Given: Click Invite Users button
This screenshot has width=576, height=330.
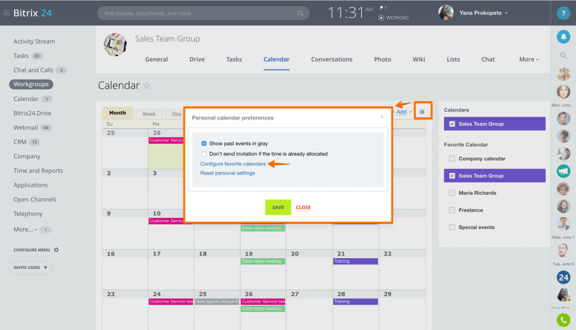Looking at the screenshot, I should click(x=30, y=267).
